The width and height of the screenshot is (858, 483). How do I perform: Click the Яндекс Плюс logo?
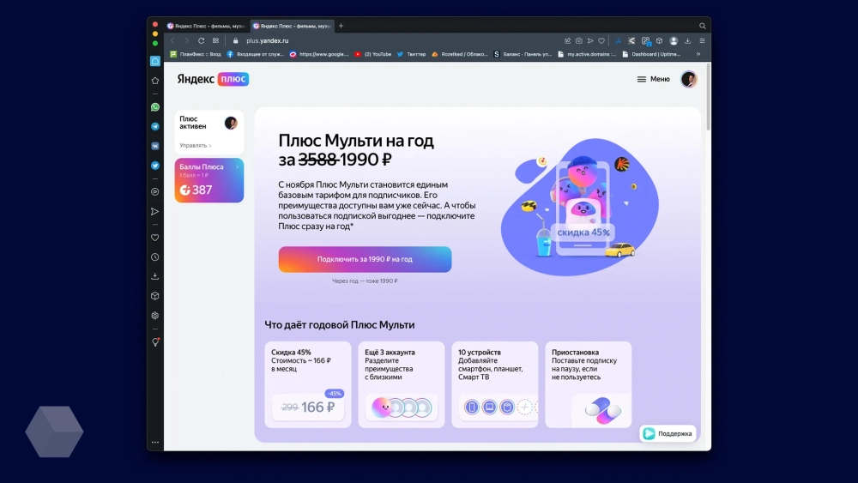(213, 79)
